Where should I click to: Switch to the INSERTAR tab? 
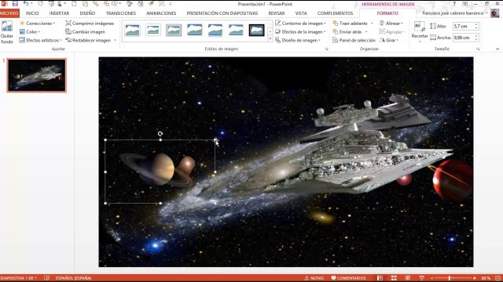point(59,13)
